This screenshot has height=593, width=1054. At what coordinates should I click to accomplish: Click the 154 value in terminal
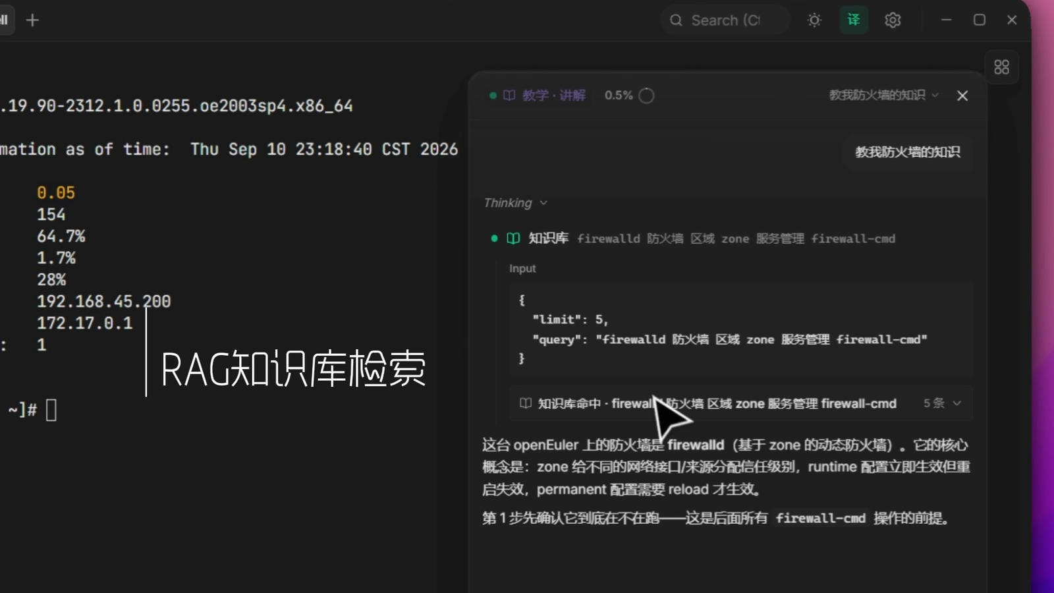(51, 215)
